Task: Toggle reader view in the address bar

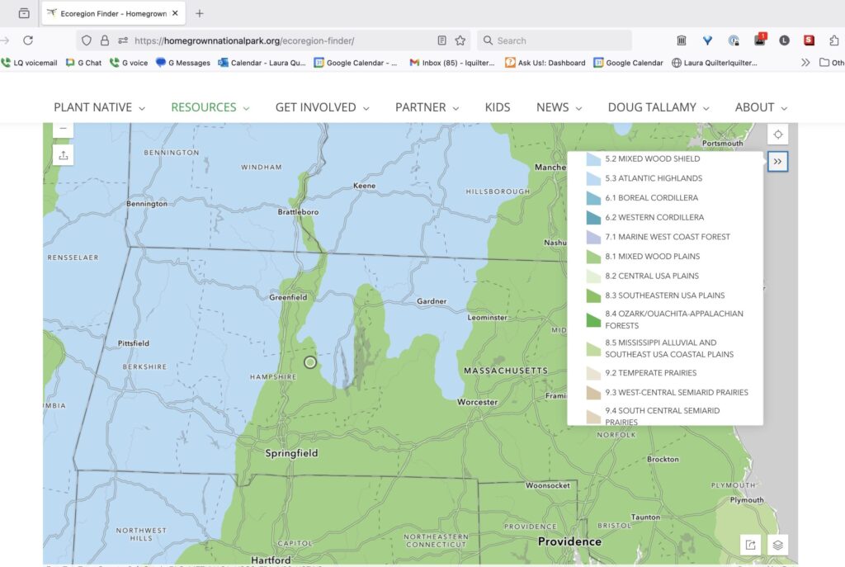Action: pos(442,40)
